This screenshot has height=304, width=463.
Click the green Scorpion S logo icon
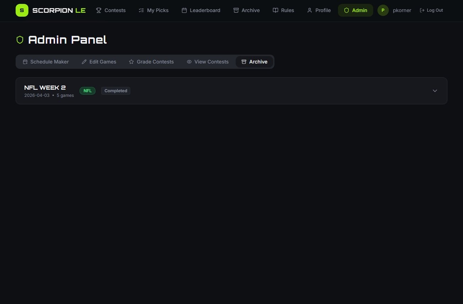[22, 10]
